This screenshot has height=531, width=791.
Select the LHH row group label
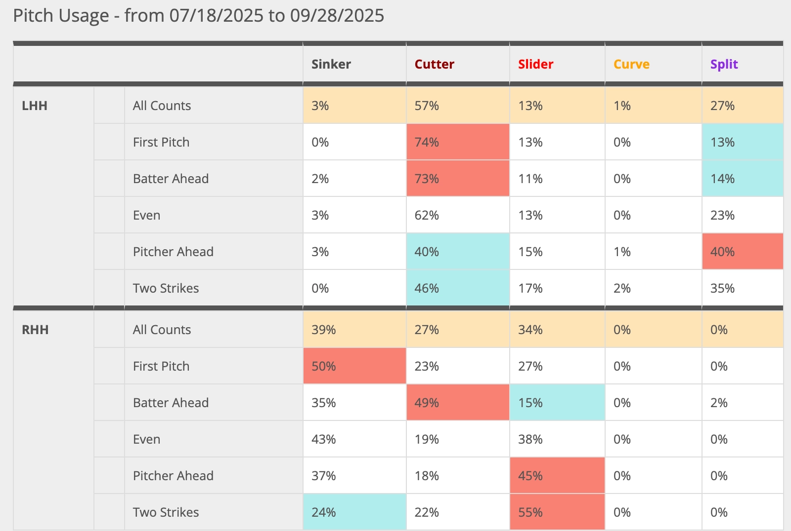tap(35, 106)
